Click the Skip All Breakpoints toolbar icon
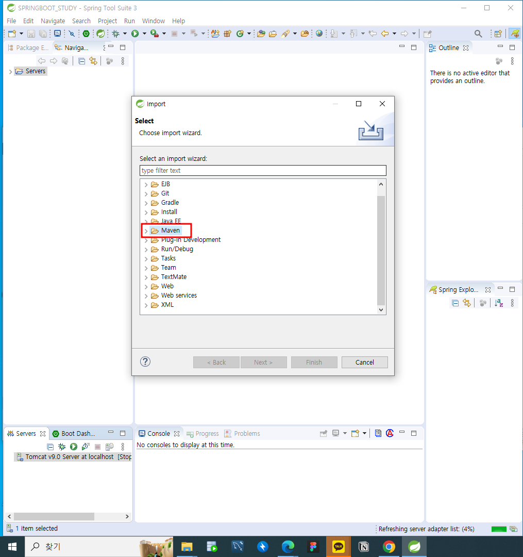Viewport: 523px width, 557px height. 72,34
